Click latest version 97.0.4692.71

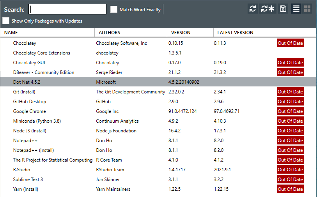(x=227, y=111)
